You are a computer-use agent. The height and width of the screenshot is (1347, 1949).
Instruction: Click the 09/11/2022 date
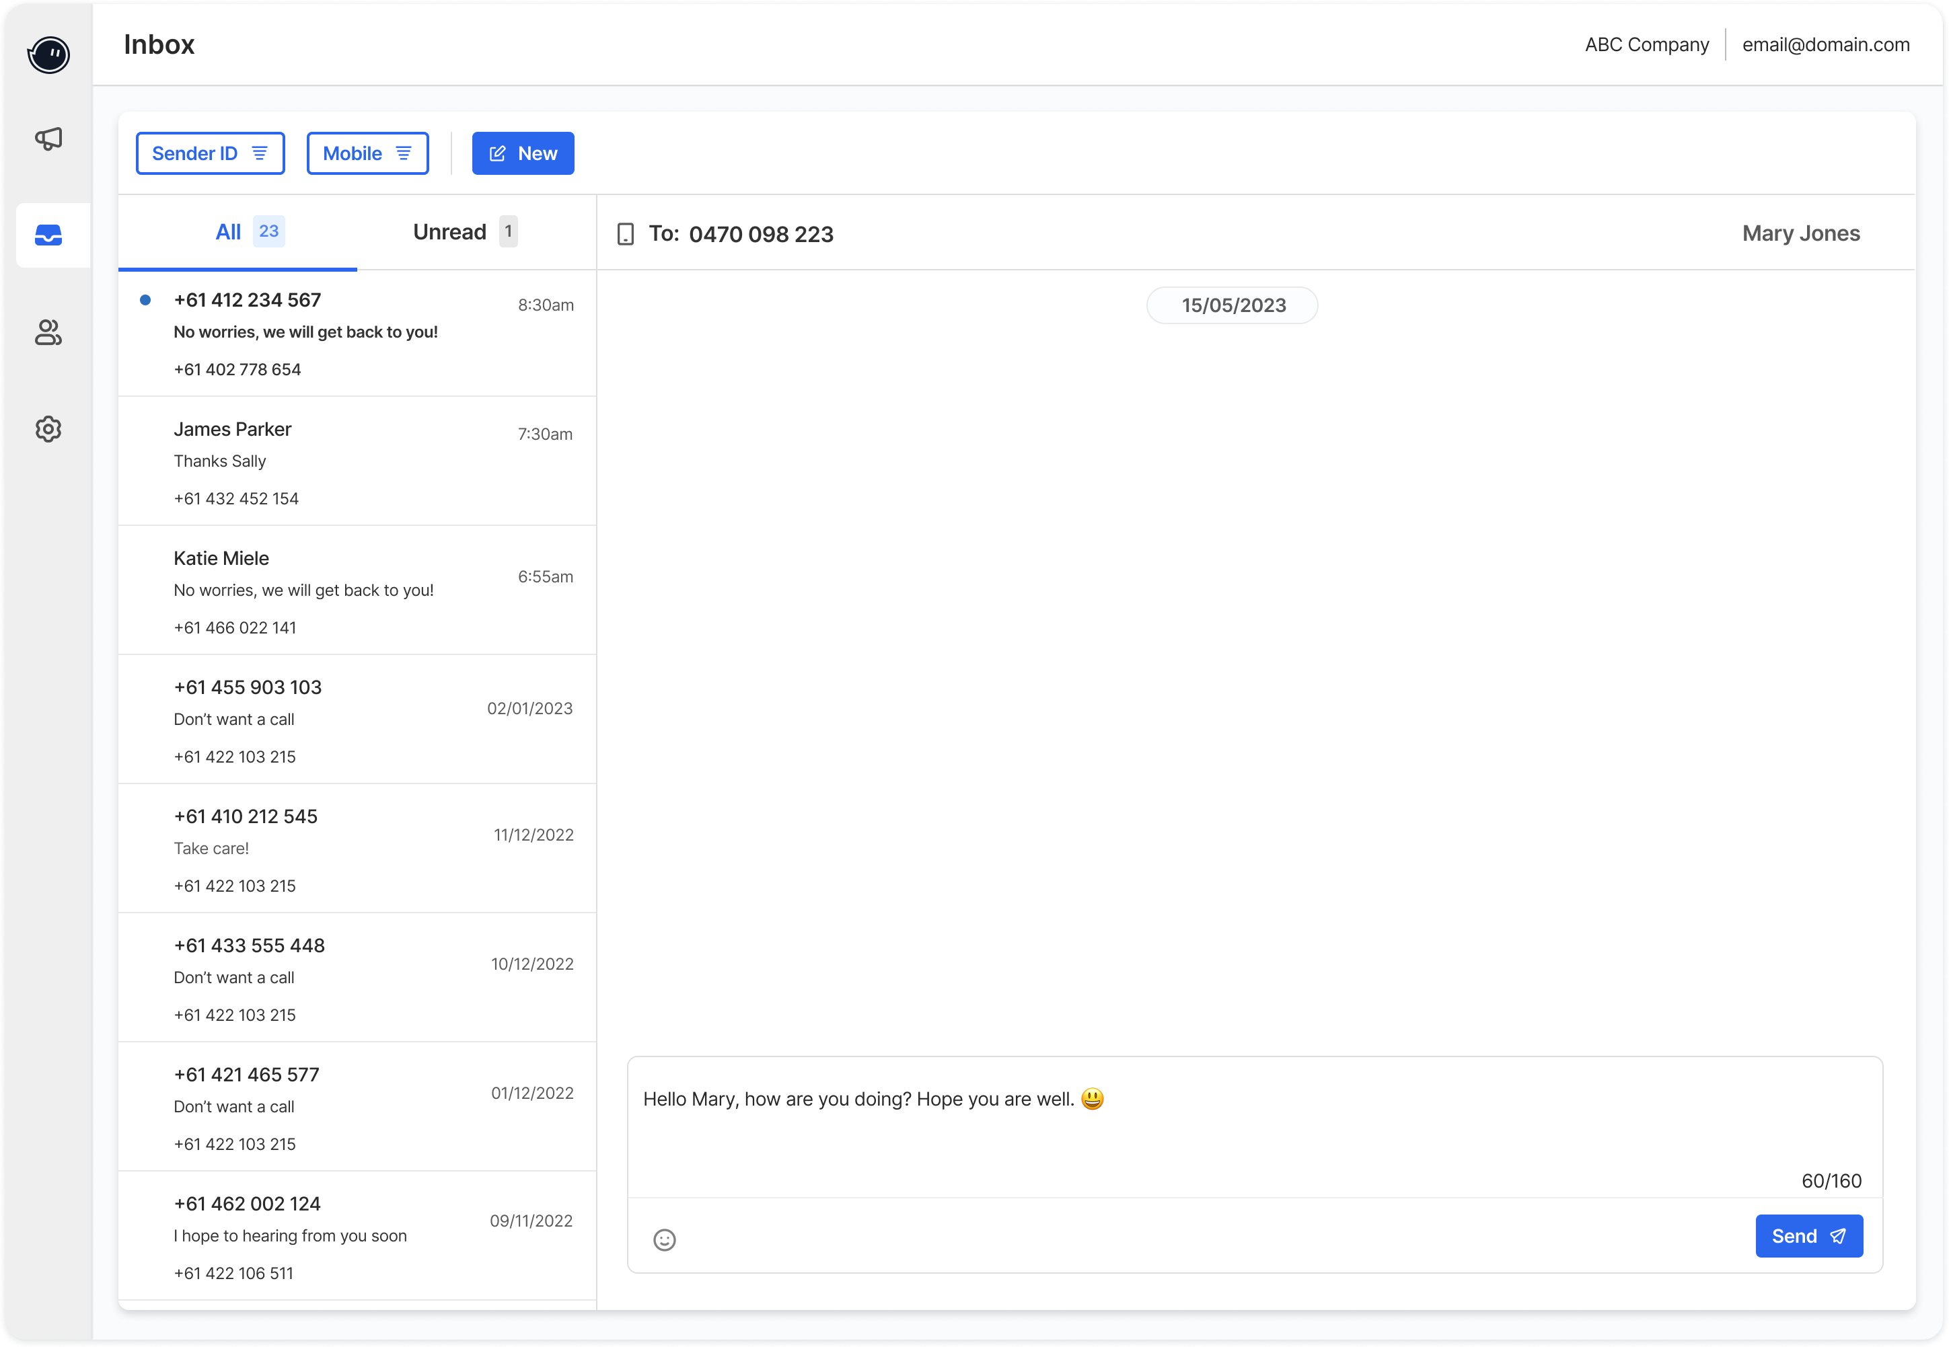(x=531, y=1221)
